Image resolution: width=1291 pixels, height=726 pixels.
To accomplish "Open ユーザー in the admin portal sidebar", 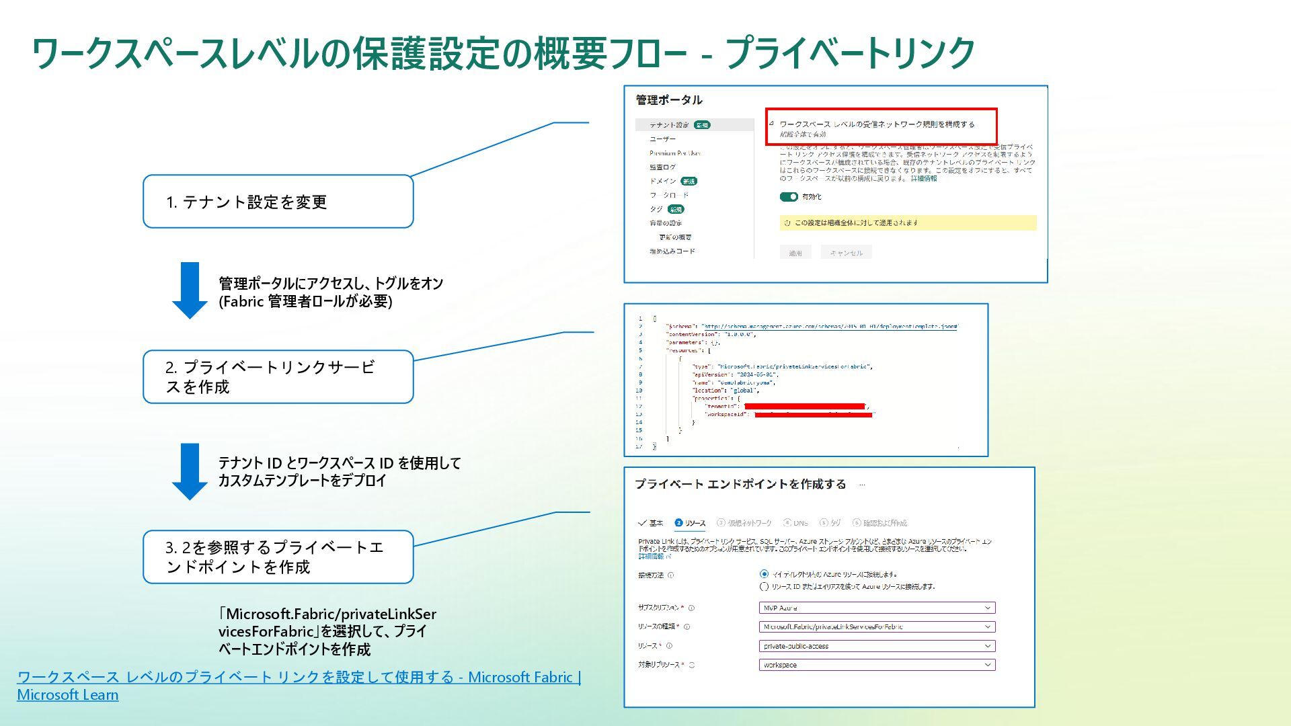I will 662,139.
